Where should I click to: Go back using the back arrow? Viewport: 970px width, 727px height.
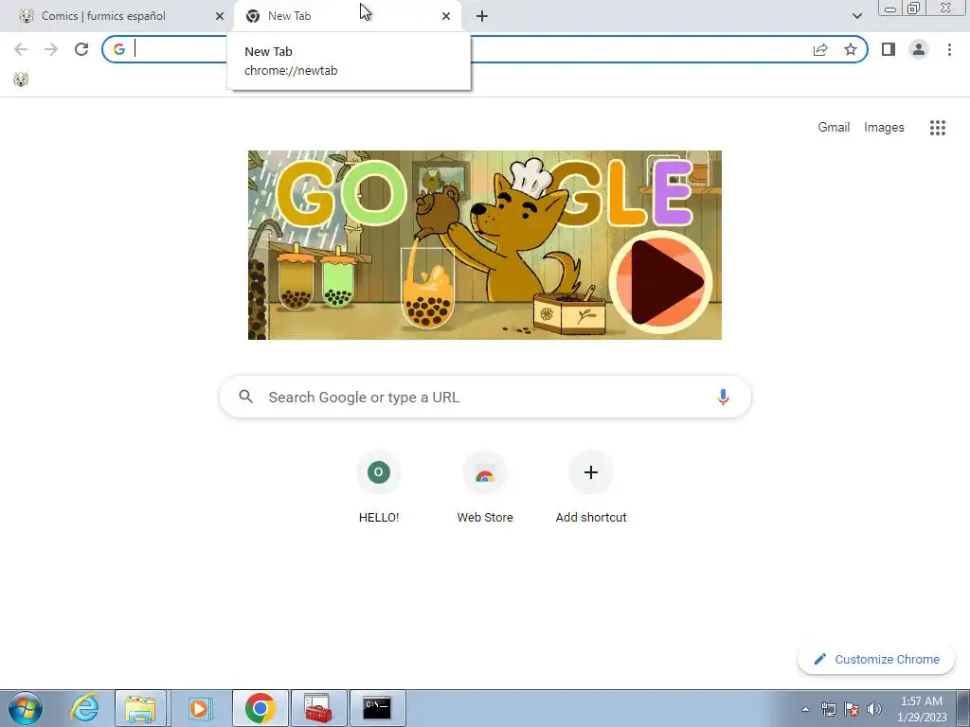click(21, 49)
